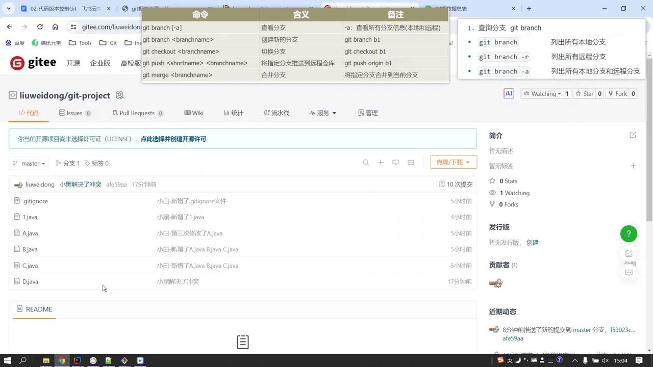Click the floating chat message icon
This screenshot has height=367, width=653.
coord(629,273)
